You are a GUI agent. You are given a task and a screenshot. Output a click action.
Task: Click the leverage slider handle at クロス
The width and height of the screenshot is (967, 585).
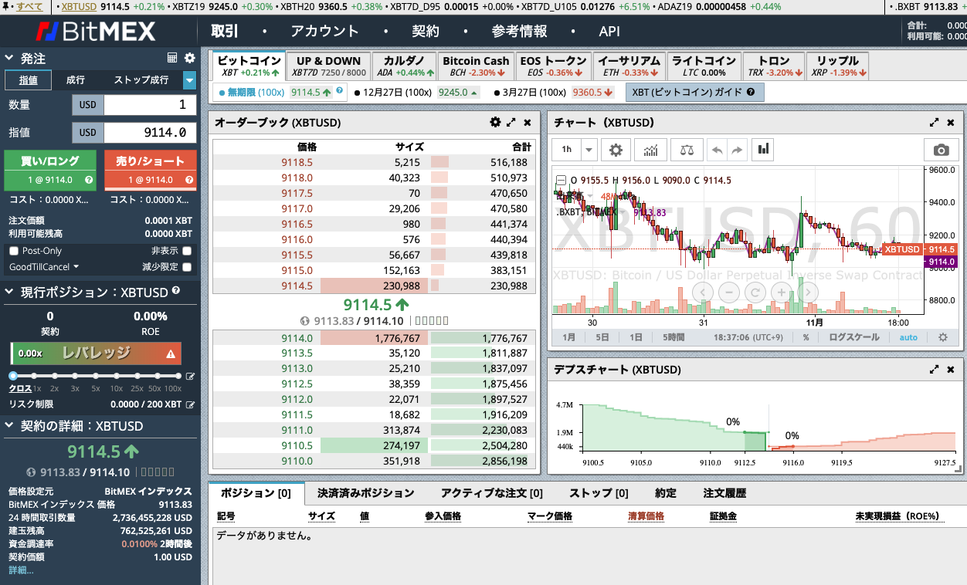click(13, 376)
